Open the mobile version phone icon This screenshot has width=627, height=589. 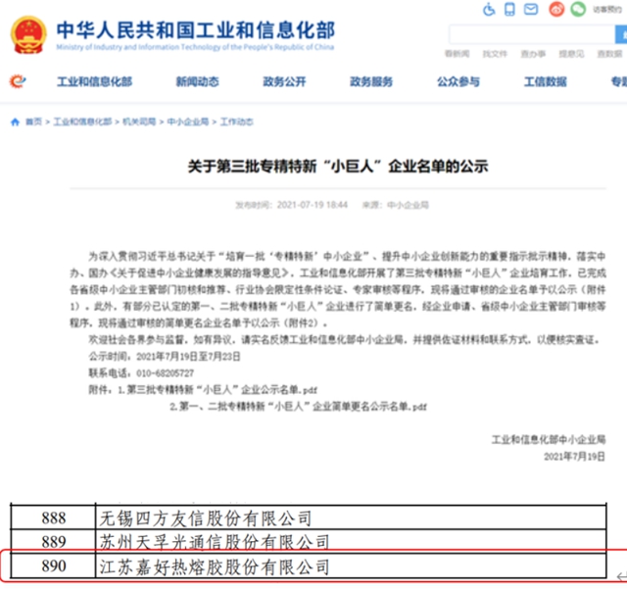click(x=509, y=9)
